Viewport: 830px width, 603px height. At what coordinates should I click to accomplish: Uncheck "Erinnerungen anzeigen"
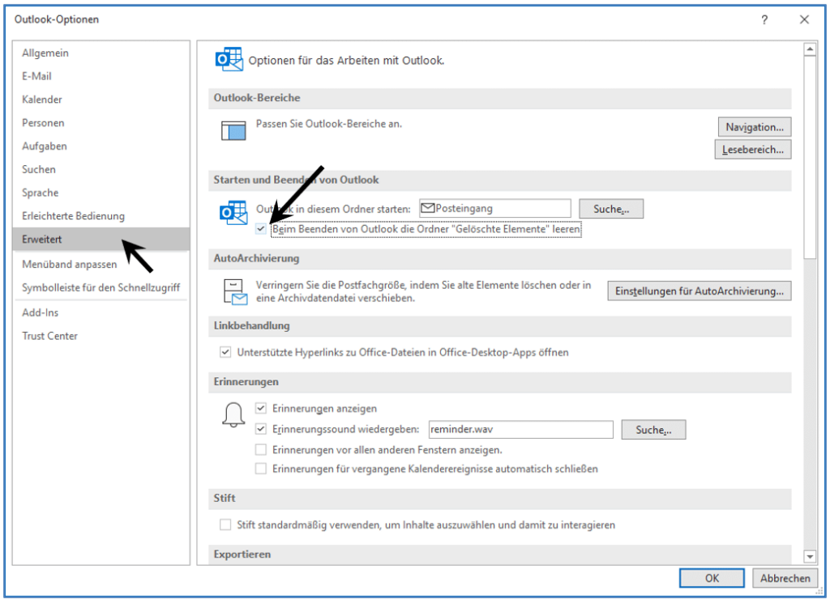(260, 408)
